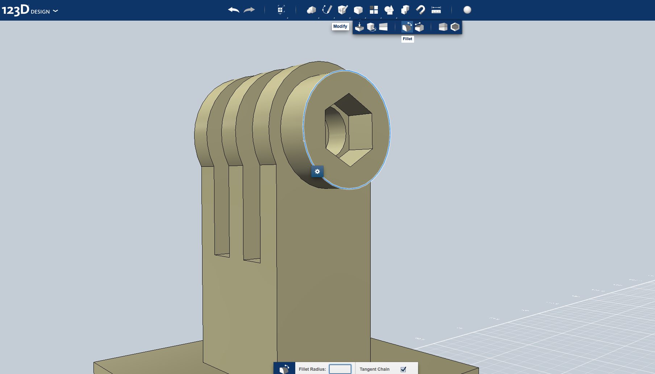Redo the last undone action

[x=249, y=10]
